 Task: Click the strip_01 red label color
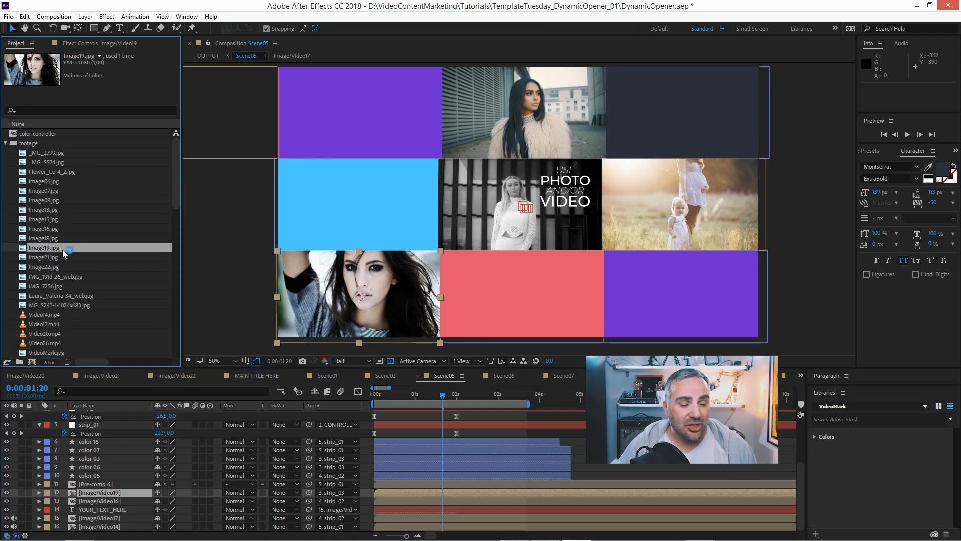point(47,425)
